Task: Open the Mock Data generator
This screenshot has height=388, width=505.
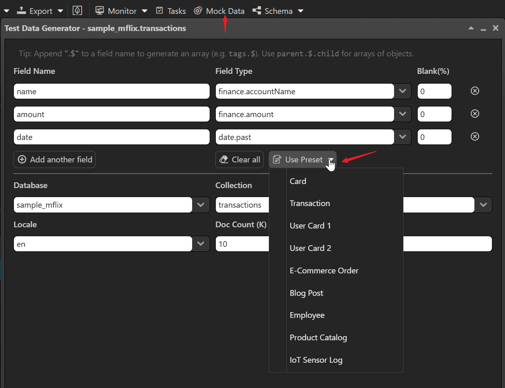Action: click(219, 11)
